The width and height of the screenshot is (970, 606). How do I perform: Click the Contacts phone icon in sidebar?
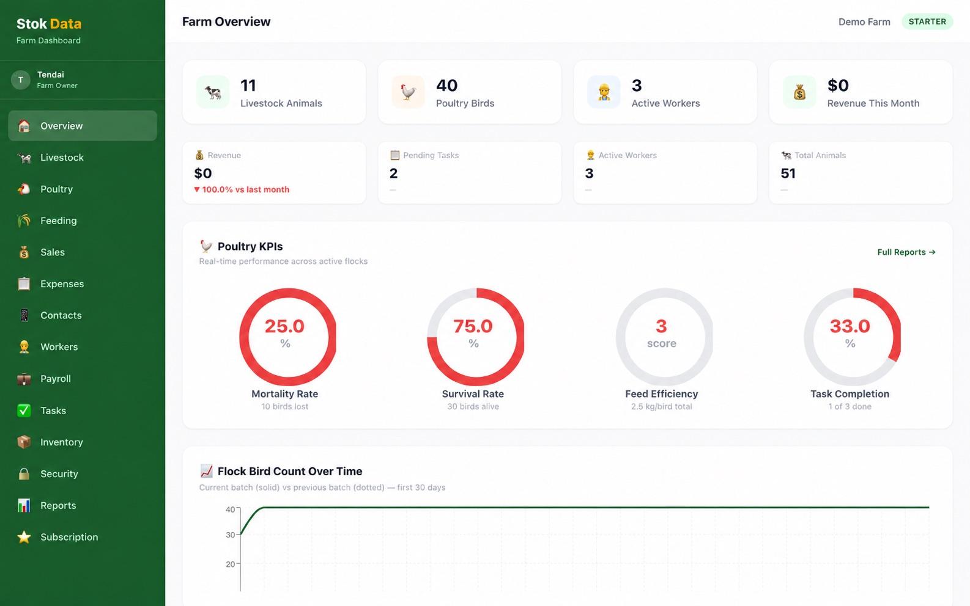[x=24, y=315]
